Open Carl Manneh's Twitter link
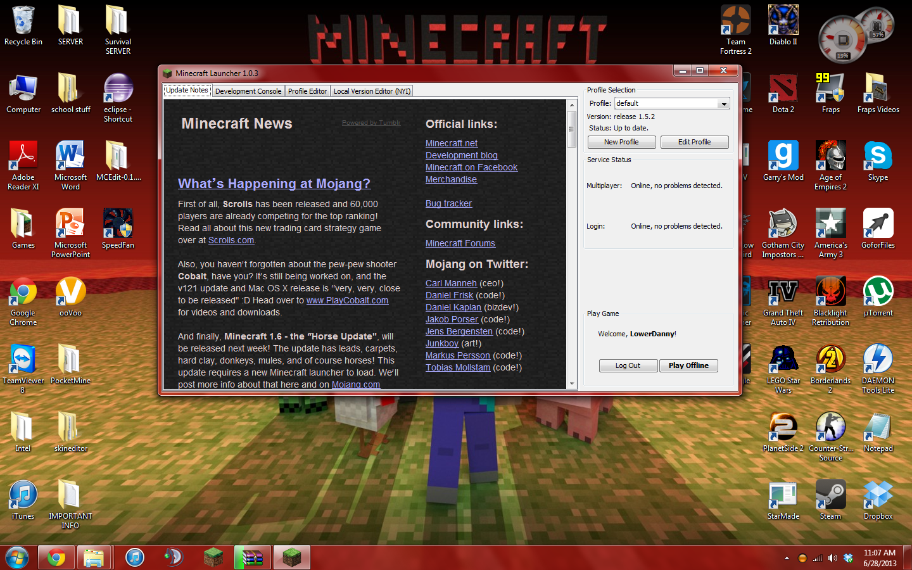The height and width of the screenshot is (570, 912). [451, 283]
